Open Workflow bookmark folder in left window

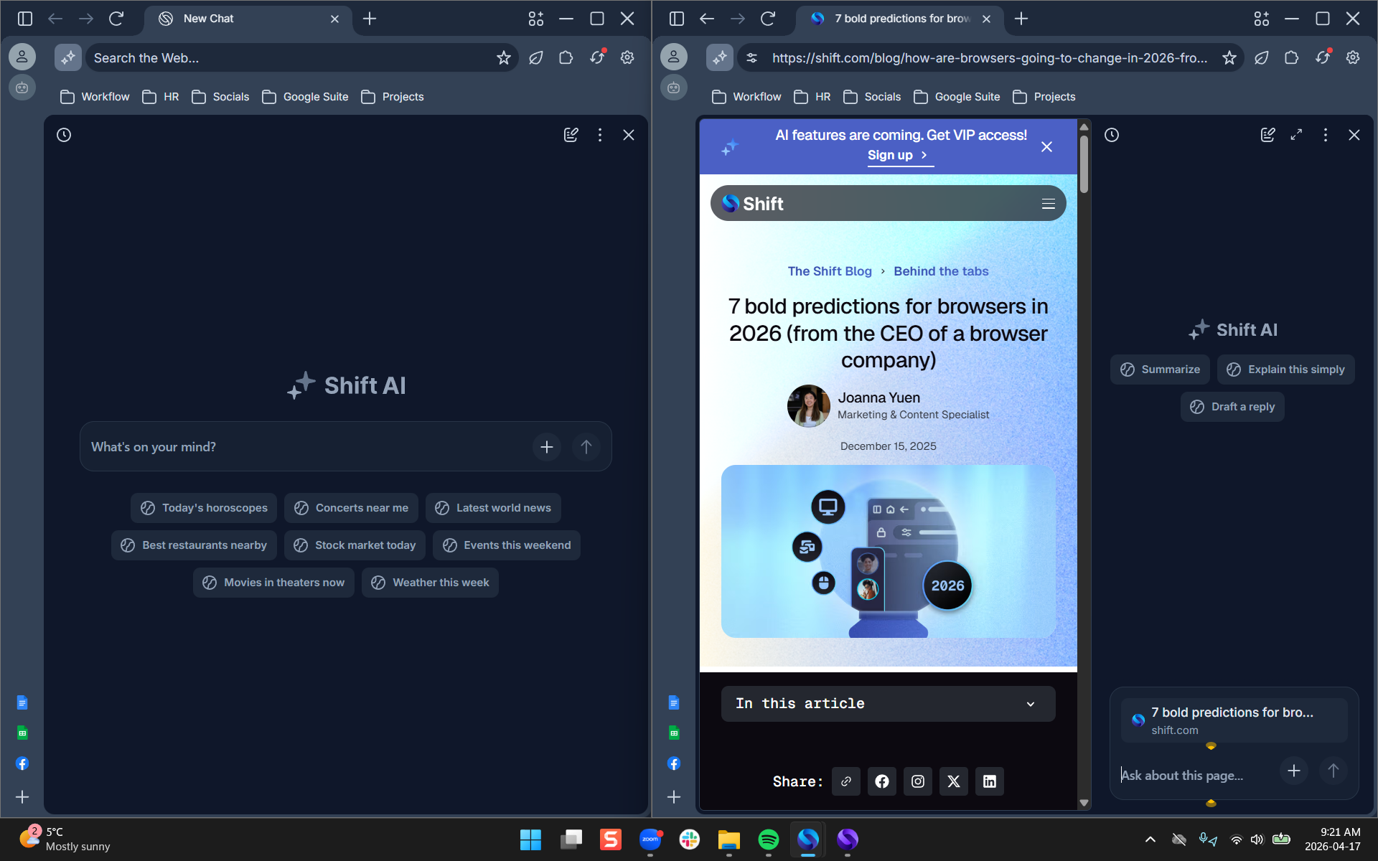(95, 97)
